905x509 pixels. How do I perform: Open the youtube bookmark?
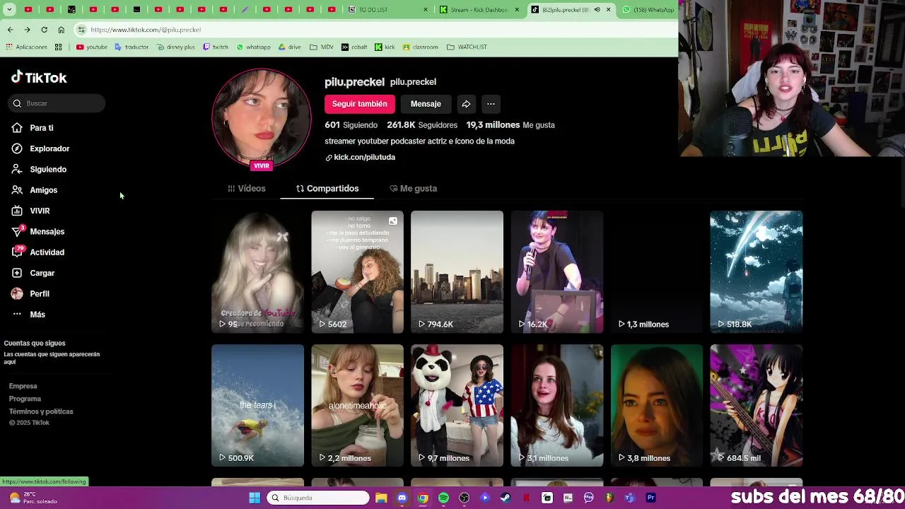91,47
